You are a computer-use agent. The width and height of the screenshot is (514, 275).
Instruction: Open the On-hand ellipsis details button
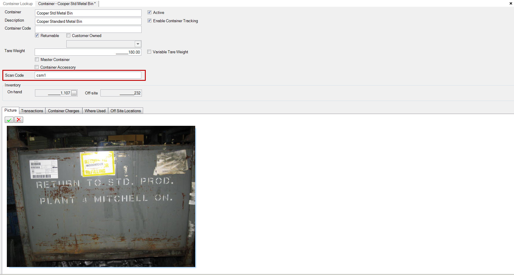coord(74,93)
